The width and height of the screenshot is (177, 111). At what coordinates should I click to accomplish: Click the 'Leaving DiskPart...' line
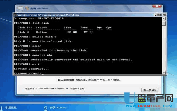pos(31,69)
